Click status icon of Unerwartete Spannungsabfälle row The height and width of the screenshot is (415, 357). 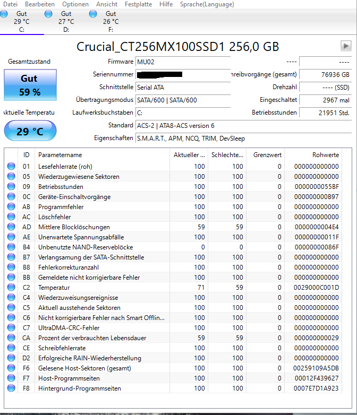pyautogui.click(x=11, y=237)
